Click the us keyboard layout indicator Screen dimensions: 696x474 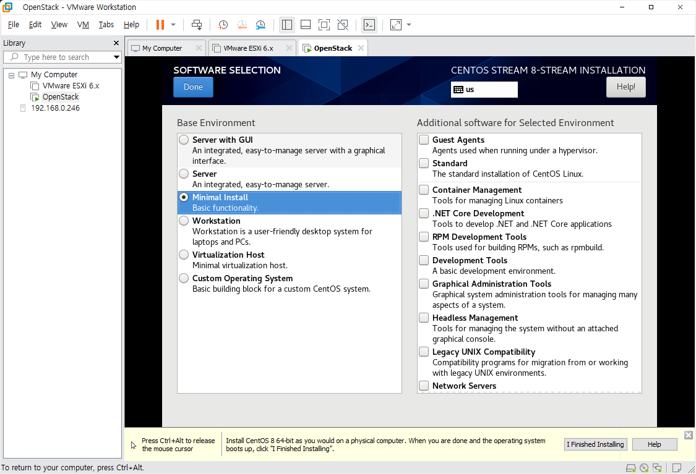[x=484, y=90]
